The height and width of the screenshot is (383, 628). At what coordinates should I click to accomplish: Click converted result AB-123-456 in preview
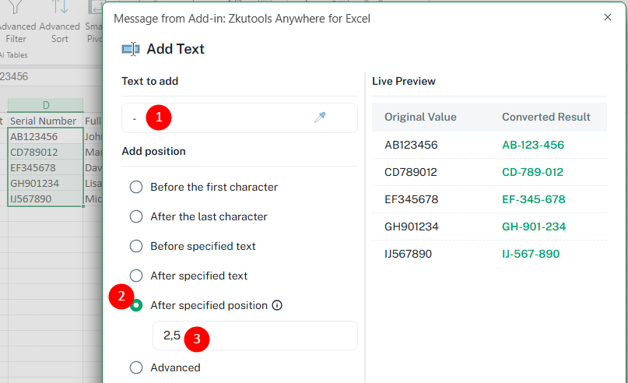click(533, 145)
